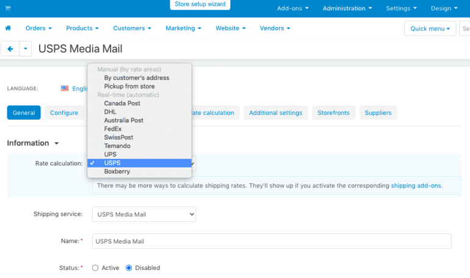Choose By customer's address option
This screenshot has height=278, width=470.
click(139, 78)
